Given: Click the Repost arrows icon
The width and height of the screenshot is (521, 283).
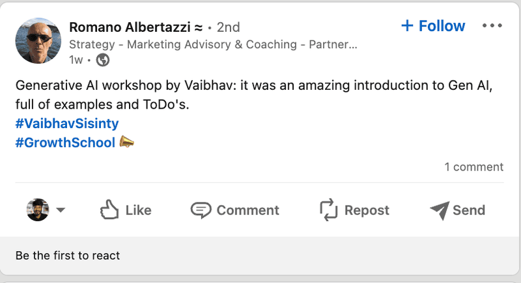Looking at the screenshot, I should click(328, 209).
